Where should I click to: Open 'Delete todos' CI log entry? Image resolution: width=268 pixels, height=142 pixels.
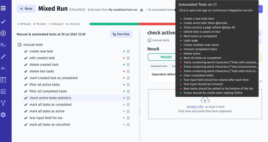[x=192, y=54]
